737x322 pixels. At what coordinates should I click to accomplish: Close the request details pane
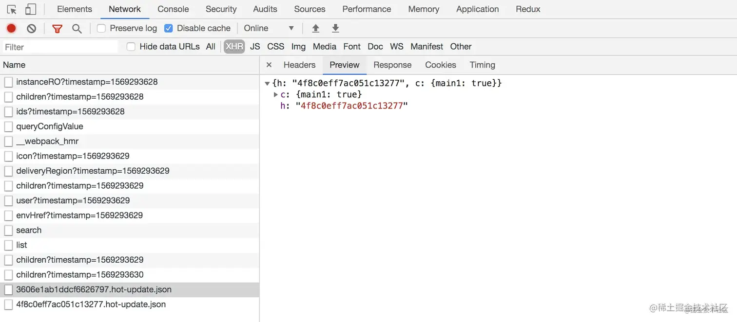pyautogui.click(x=269, y=65)
